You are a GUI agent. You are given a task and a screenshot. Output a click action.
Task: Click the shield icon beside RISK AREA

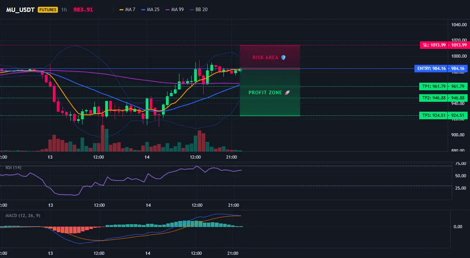(x=283, y=57)
